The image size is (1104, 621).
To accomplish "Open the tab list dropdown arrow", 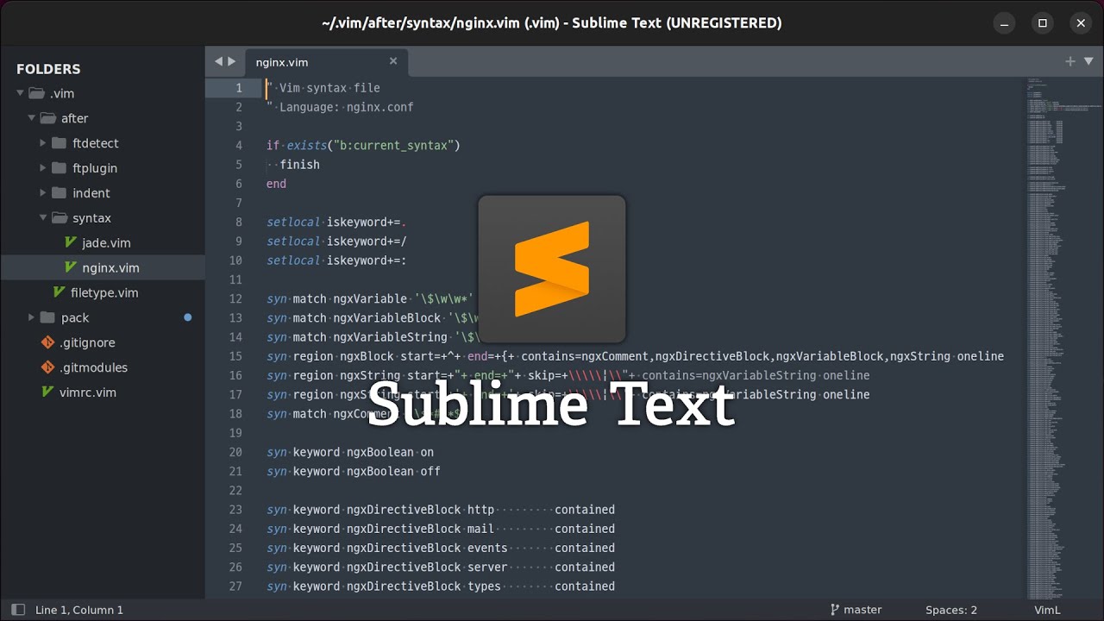I will coord(1088,61).
